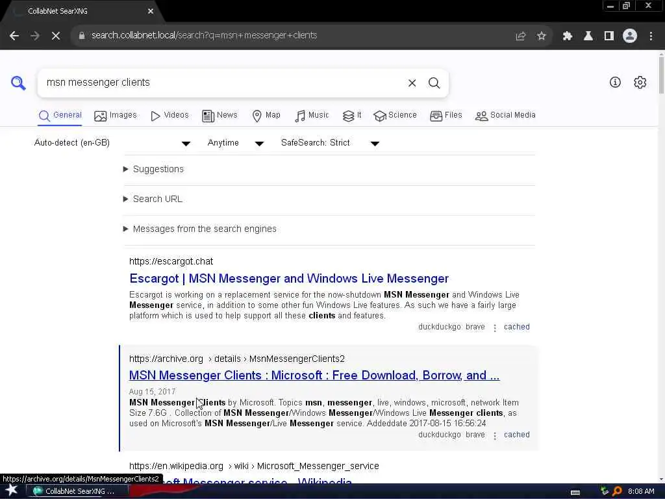Click the 8:08 AM clock
665x499 pixels.
click(641, 491)
